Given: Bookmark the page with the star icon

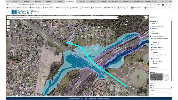Looking at the screenshot, I should click(x=154, y=5).
